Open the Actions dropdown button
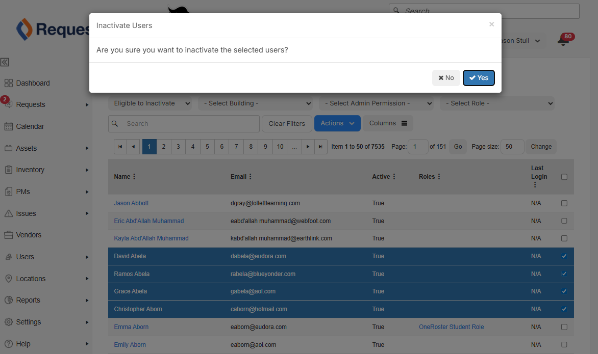 [337, 123]
